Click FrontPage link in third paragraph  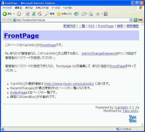[117, 66]
